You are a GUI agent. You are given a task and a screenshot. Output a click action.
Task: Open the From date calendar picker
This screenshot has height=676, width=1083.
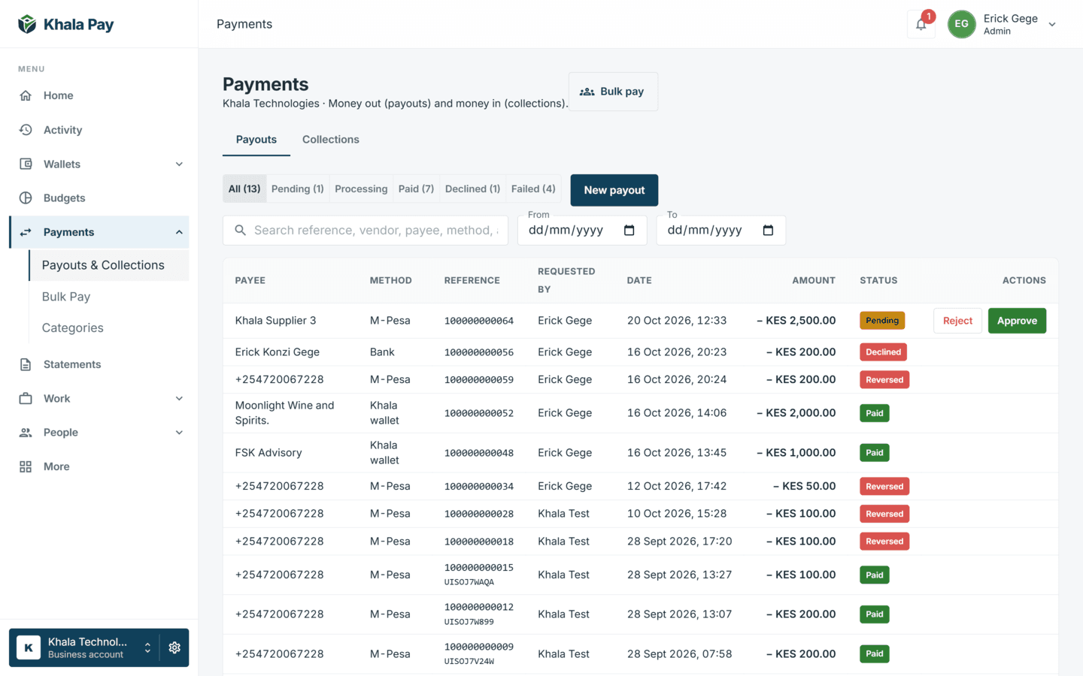629,230
